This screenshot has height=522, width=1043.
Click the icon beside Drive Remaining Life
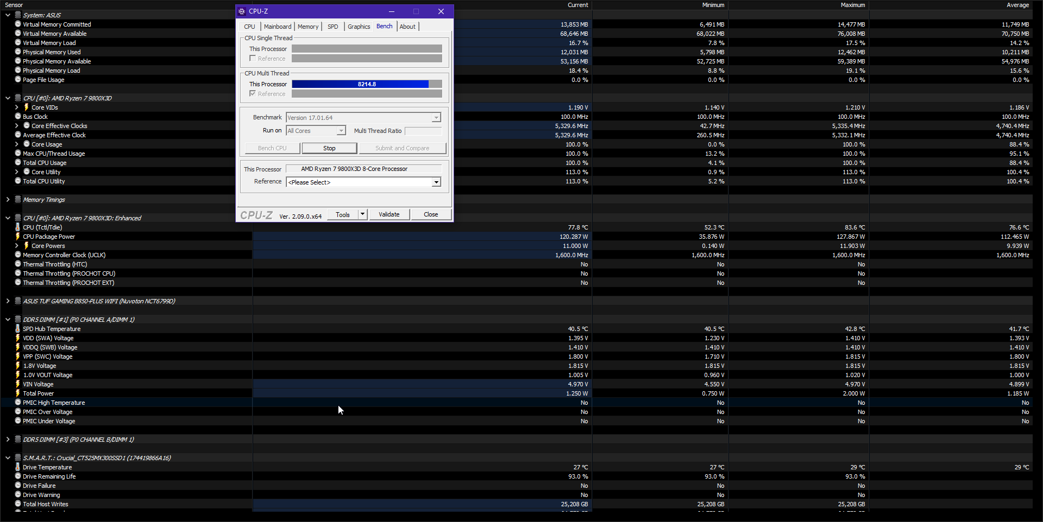[x=18, y=476]
